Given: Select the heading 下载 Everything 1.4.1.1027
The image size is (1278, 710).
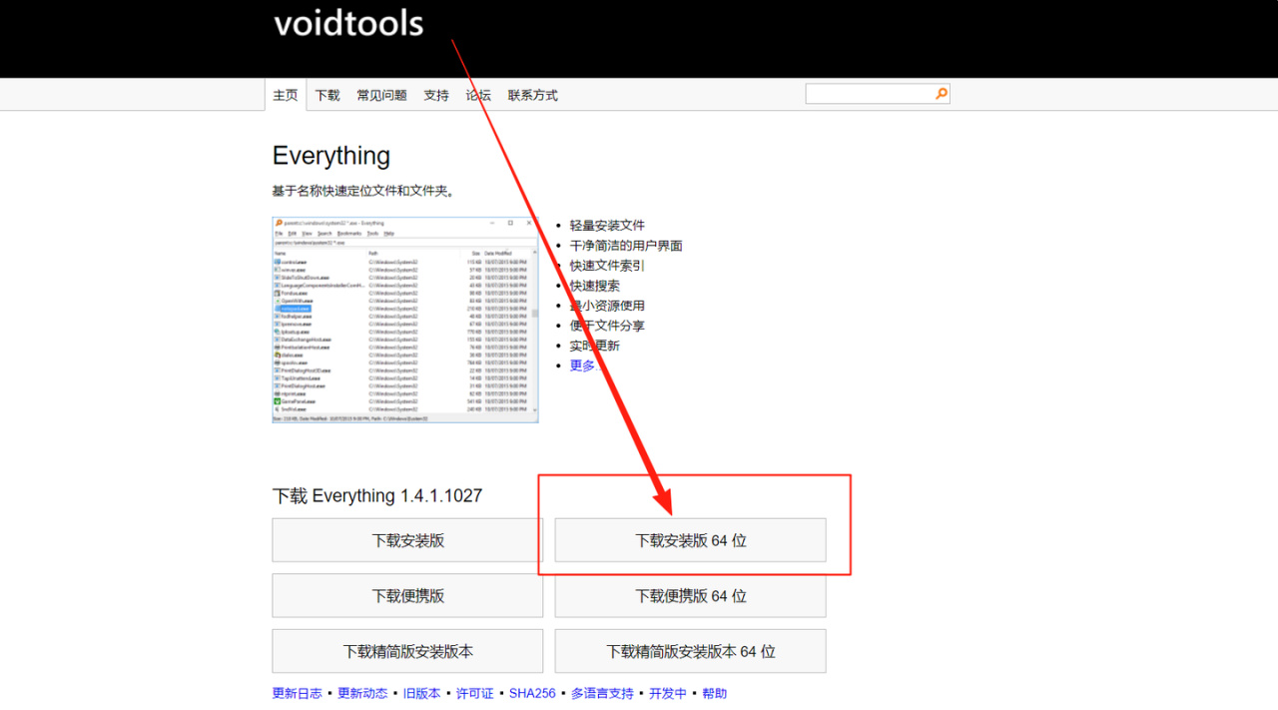Looking at the screenshot, I should point(377,496).
